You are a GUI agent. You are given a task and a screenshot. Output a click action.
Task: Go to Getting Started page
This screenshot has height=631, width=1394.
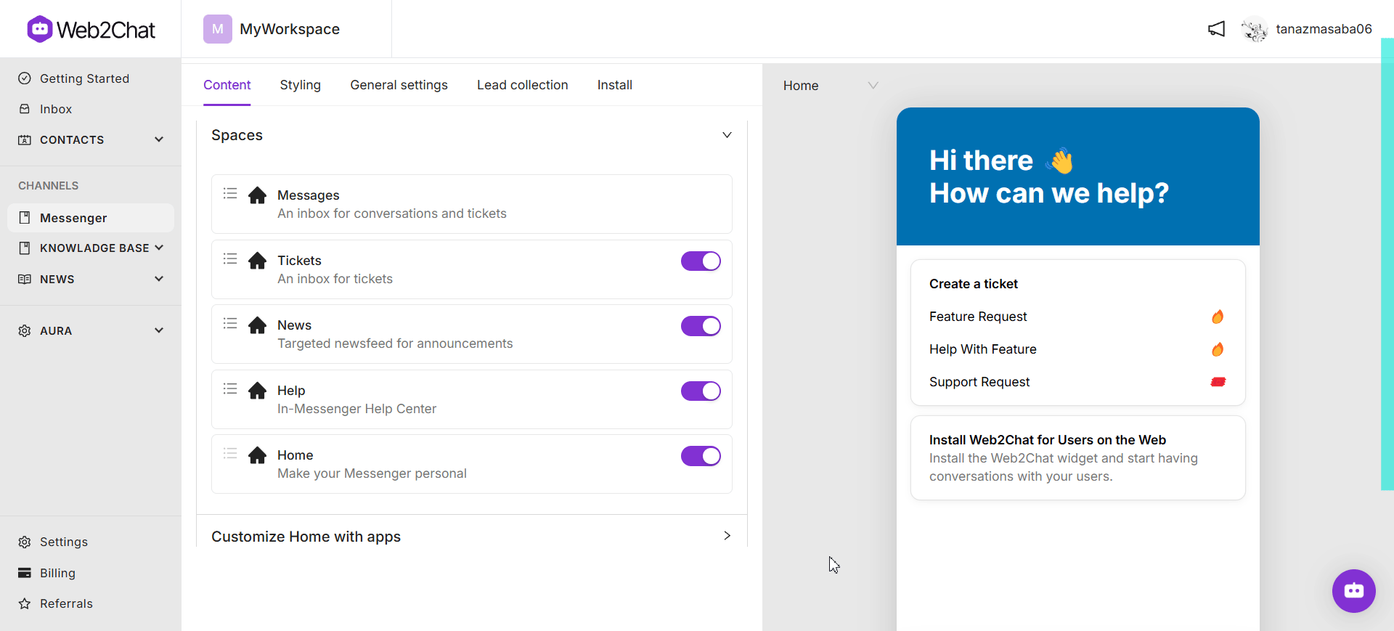[x=84, y=78]
